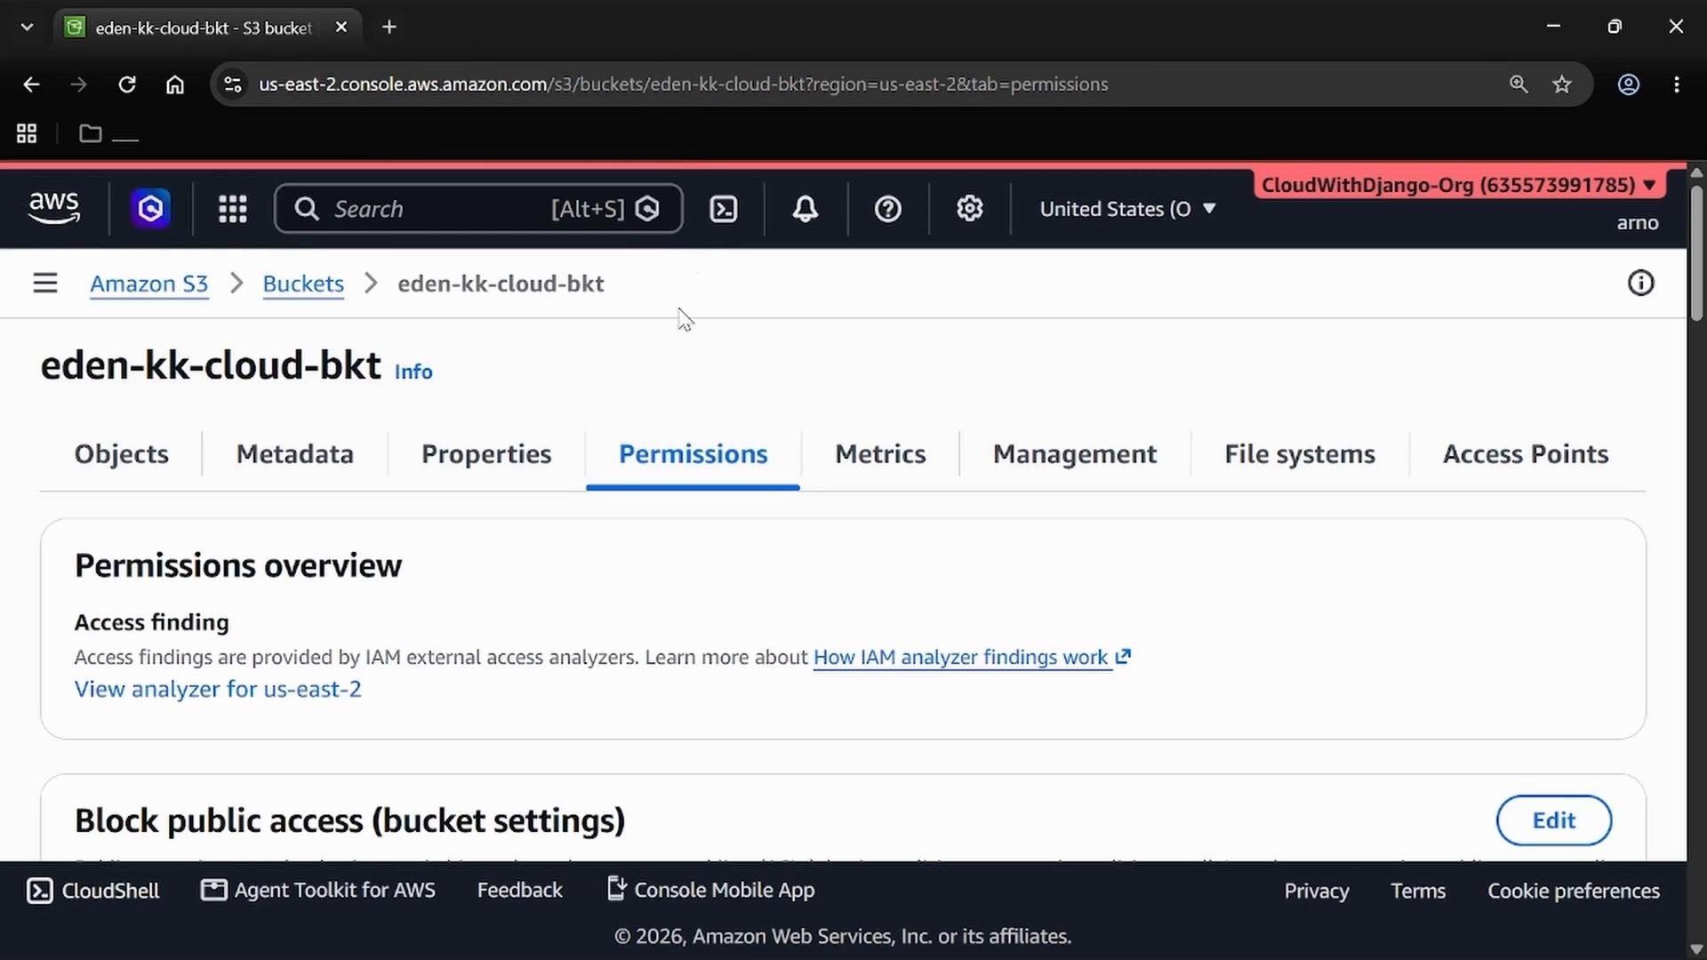The height and width of the screenshot is (960, 1707).
Task: View site information icon in address bar
Action: pos(233,84)
